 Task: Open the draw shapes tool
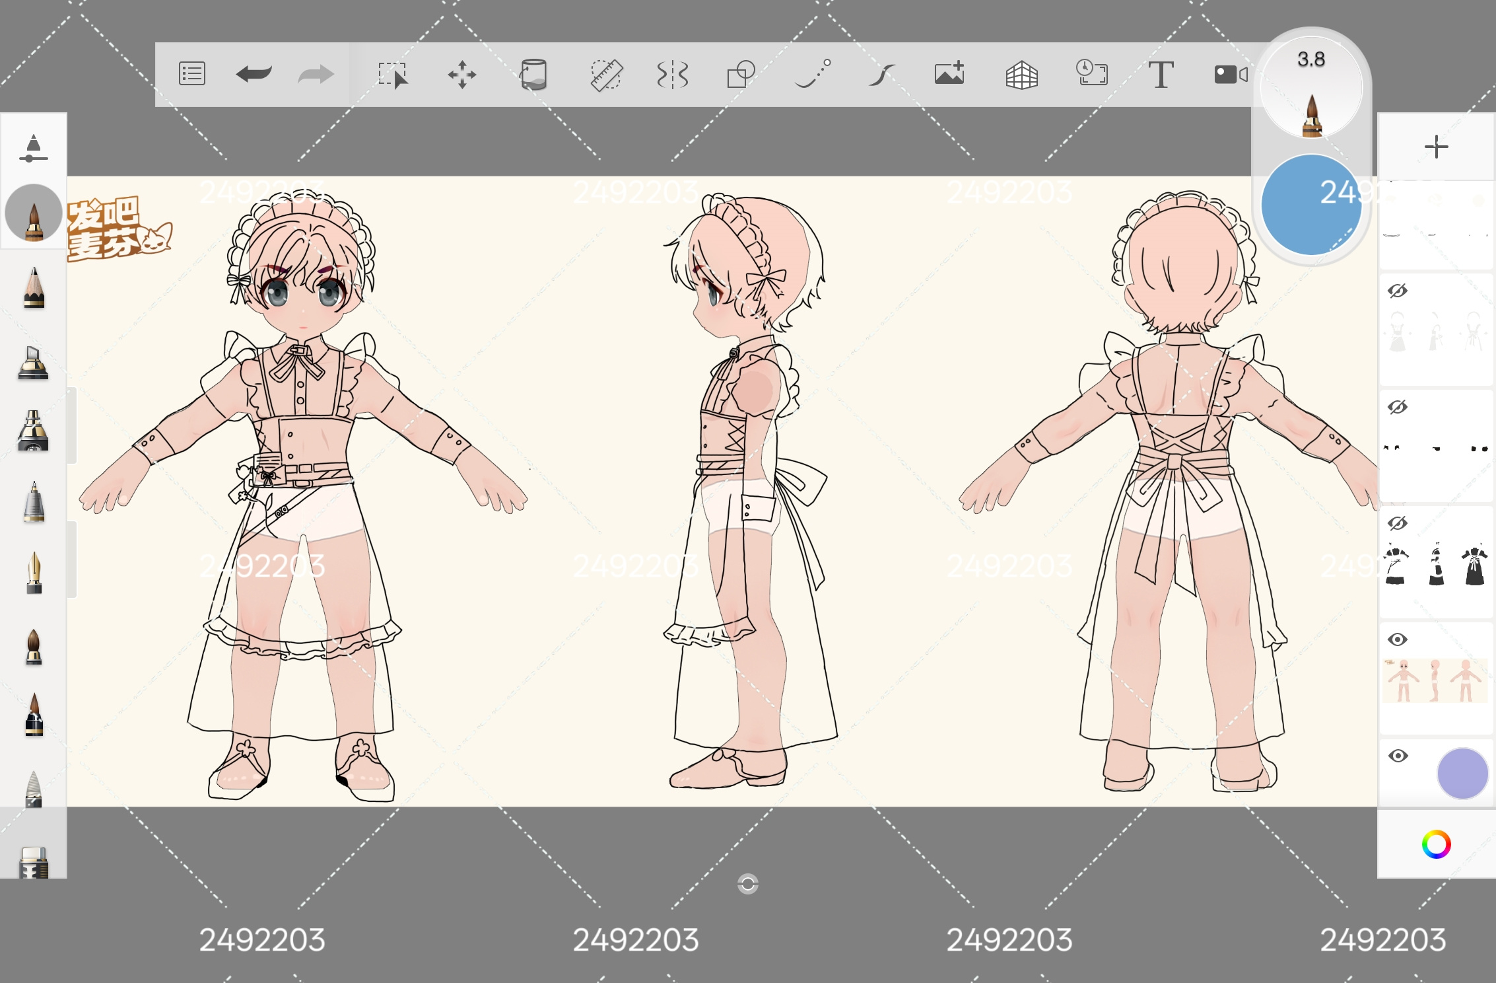(741, 75)
